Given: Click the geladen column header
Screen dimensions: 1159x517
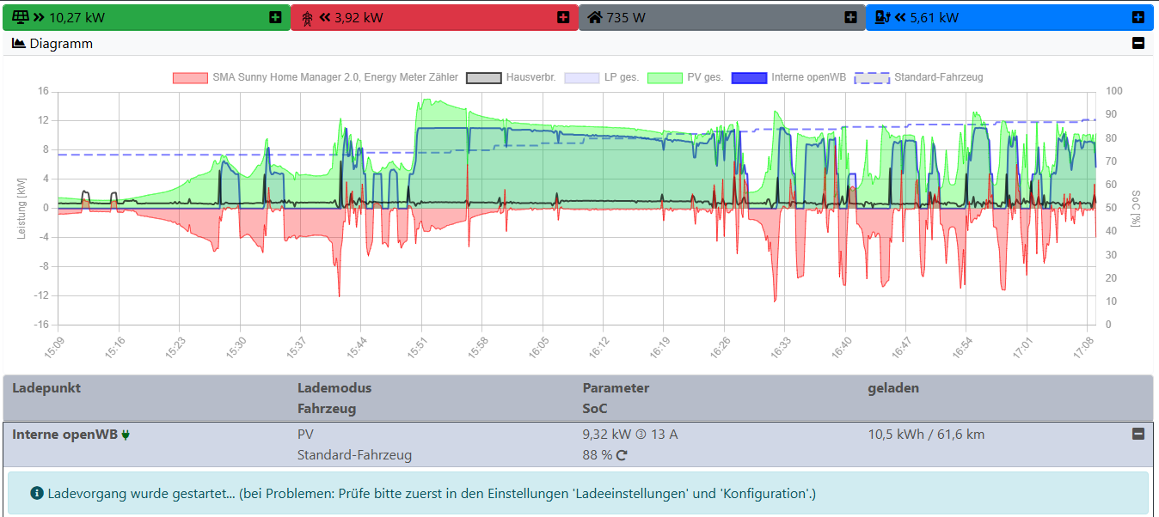Looking at the screenshot, I should tap(893, 388).
